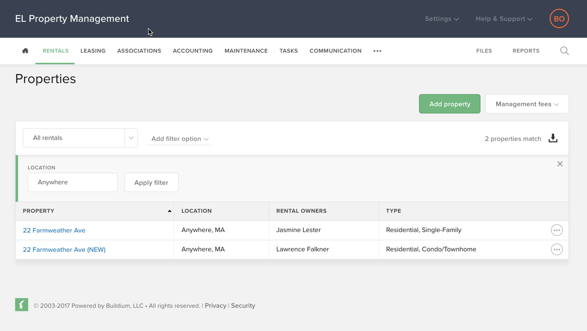Open the search magnifier icon
This screenshot has width=587, height=331.
pyautogui.click(x=564, y=51)
